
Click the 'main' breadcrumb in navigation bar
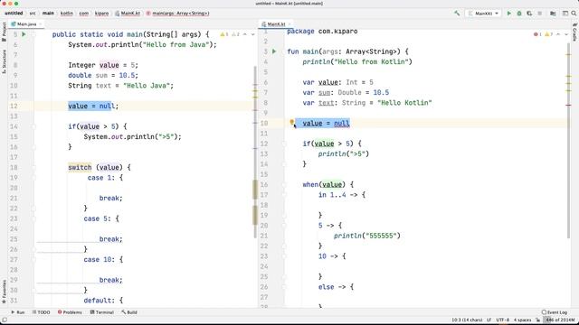(x=48, y=14)
